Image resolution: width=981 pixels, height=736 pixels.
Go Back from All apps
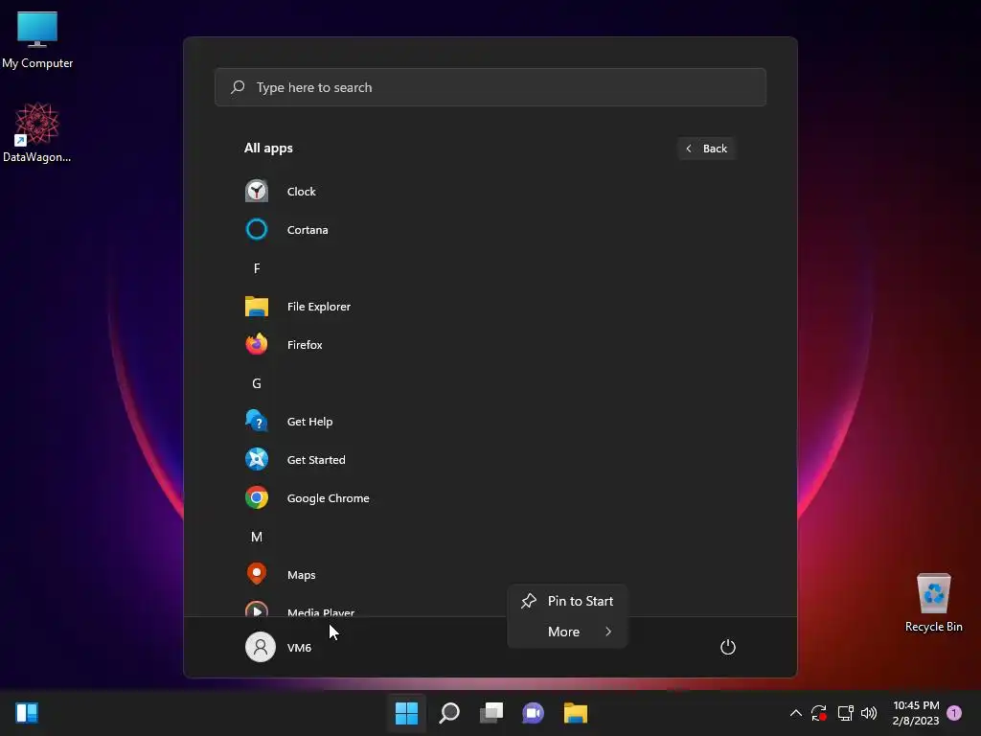pyautogui.click(x=706, y=149)
